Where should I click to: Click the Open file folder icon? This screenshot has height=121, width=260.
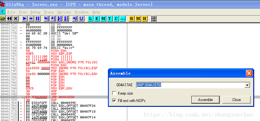(x=3, y=19)
